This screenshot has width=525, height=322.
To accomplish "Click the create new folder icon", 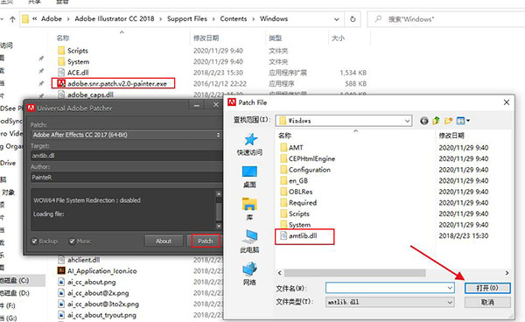I will (448, 121).
